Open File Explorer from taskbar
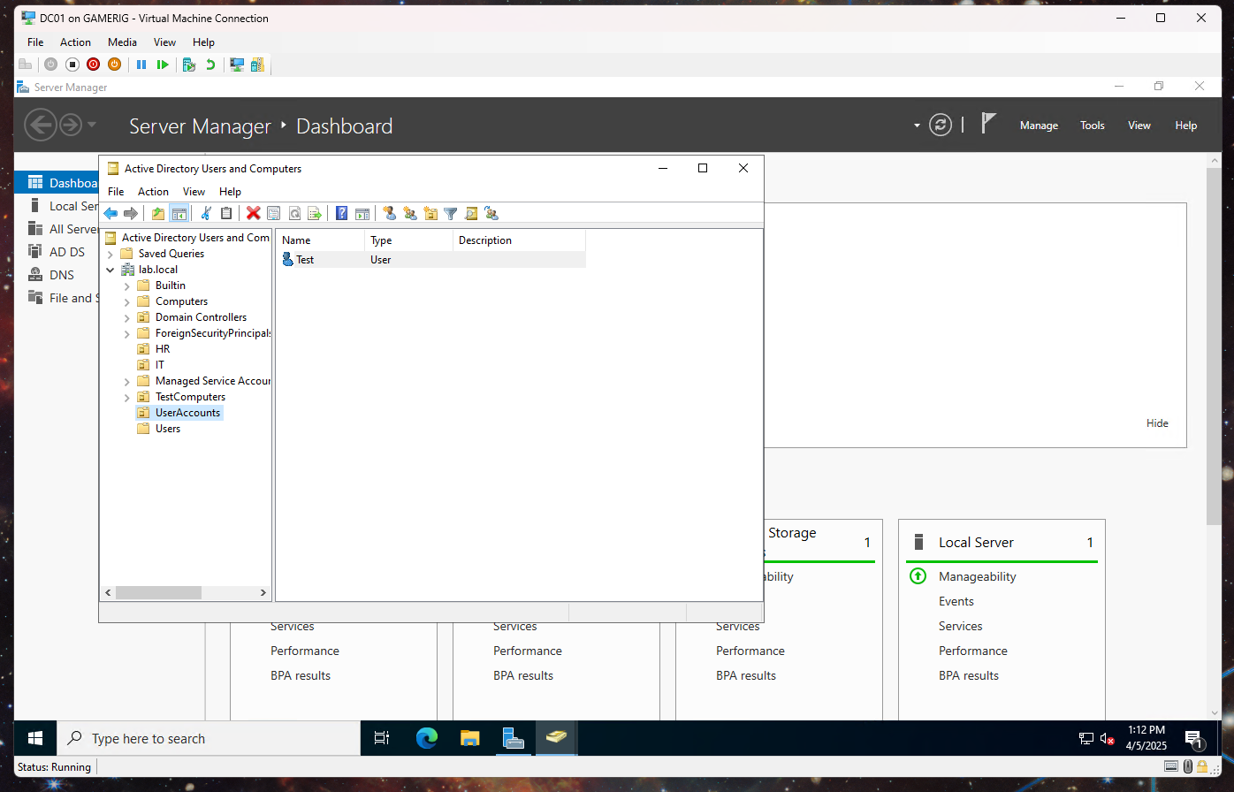Viewport: 1234px width, 792px height. tap(469, 738)
